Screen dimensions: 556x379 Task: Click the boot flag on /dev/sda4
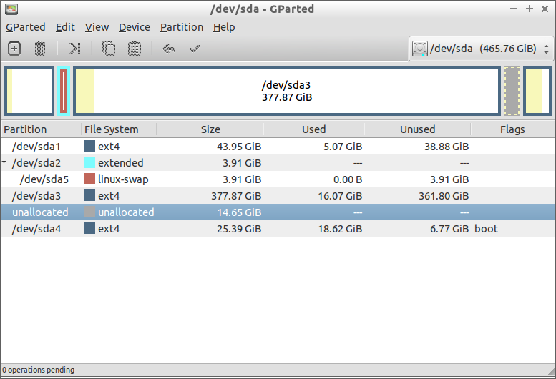486,229
